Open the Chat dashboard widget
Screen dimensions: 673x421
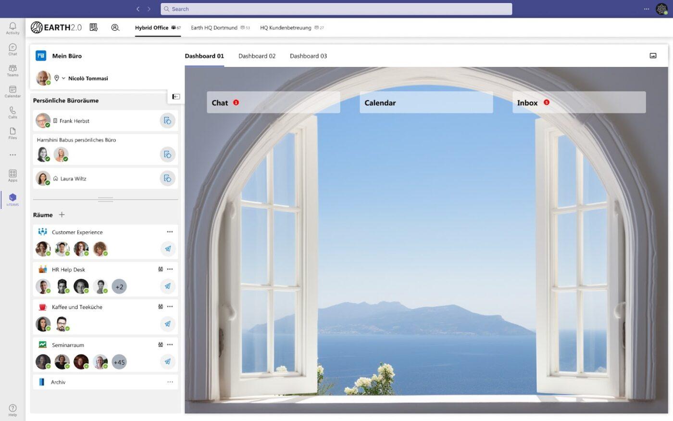pyautogui.click(x=274, y=102)
